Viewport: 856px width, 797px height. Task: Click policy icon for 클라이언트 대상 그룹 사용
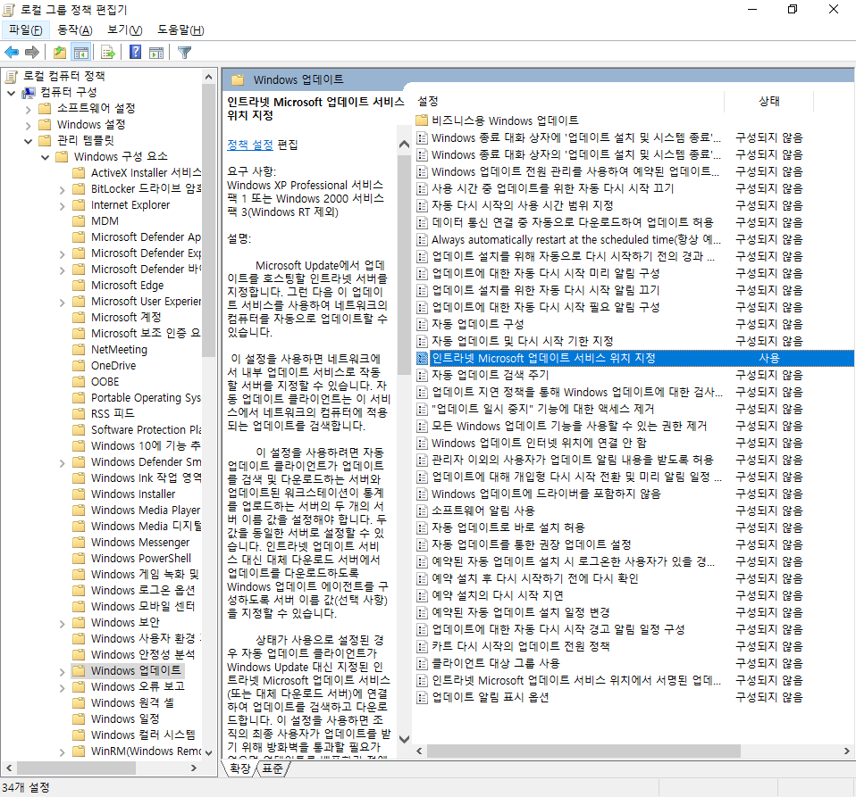pyautogui.click(x=422, y=663)
